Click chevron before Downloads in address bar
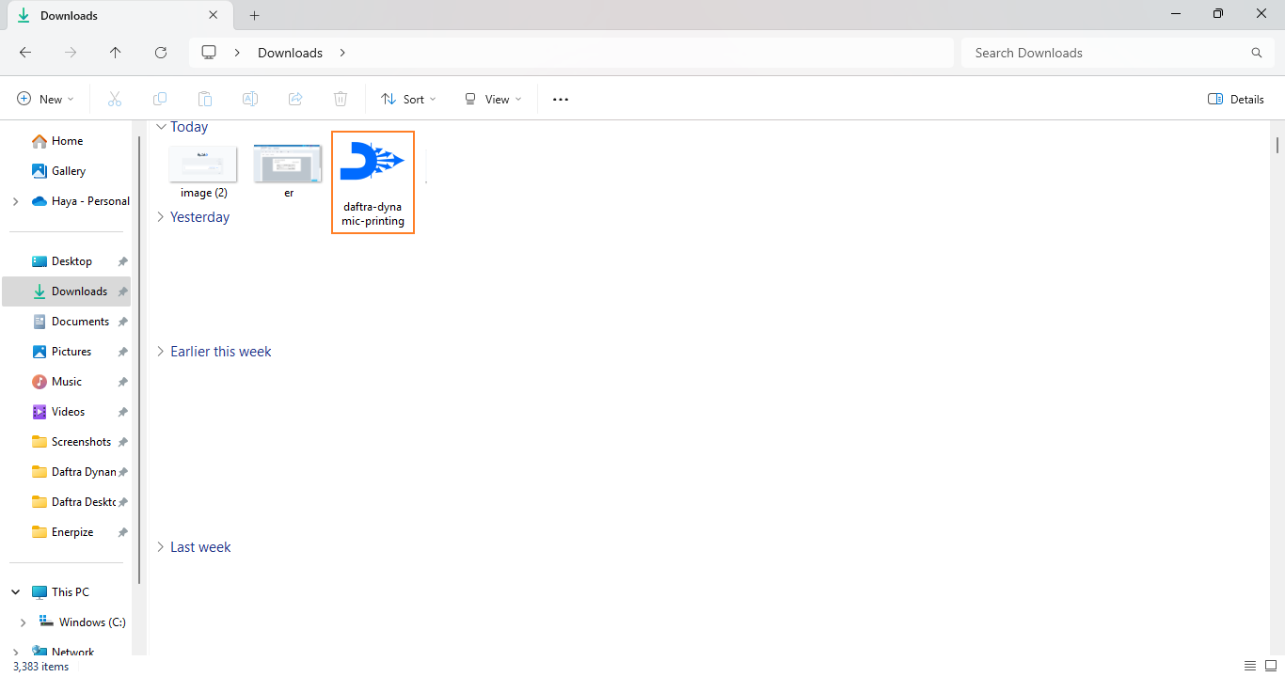1285x677 pixels. 237,53
